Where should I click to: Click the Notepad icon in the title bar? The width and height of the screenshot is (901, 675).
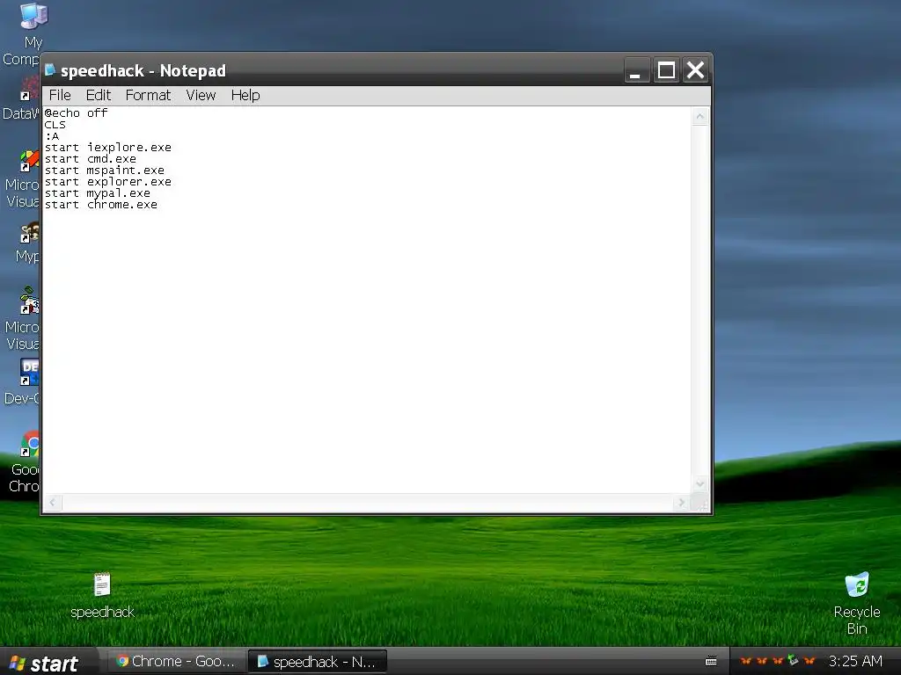tap(50, 70)
